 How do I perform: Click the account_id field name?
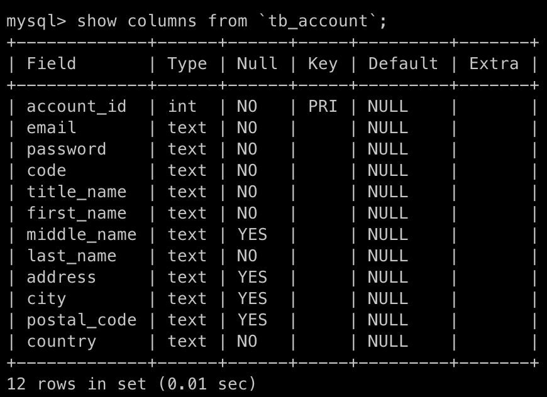tap(76, 106)
